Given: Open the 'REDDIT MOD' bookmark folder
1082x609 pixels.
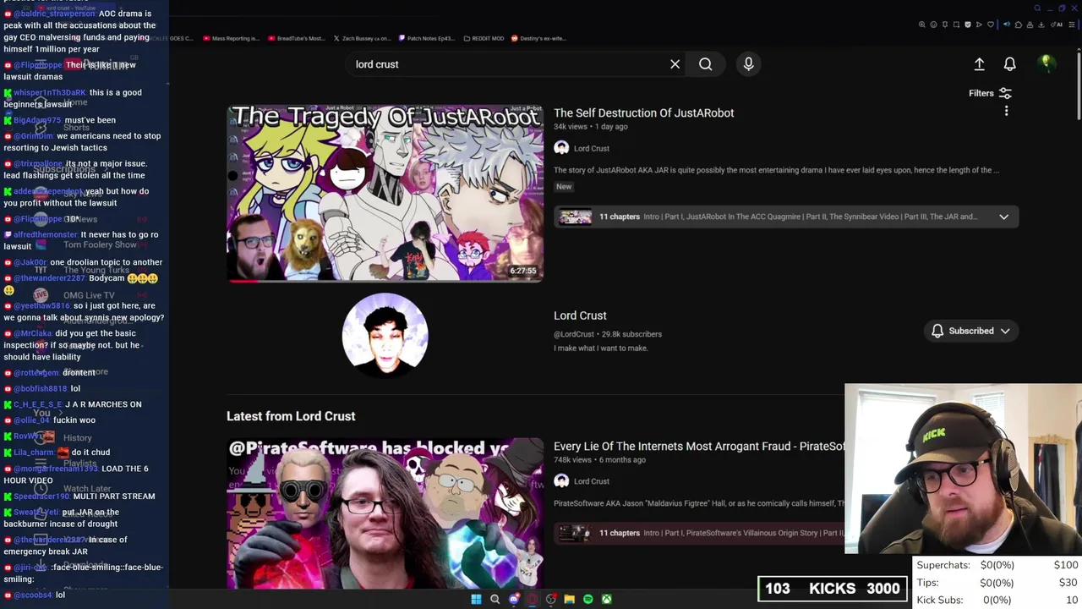Looking at the screenshot, I should (484, 38).
